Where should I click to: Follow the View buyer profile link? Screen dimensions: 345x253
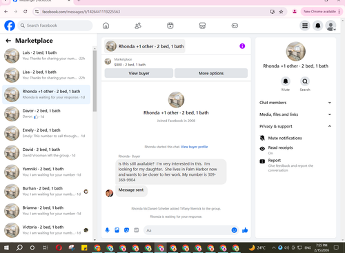(x=194, y=147)
